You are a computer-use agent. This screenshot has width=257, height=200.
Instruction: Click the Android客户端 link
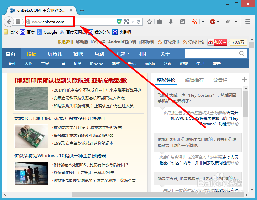click(122, 42)
